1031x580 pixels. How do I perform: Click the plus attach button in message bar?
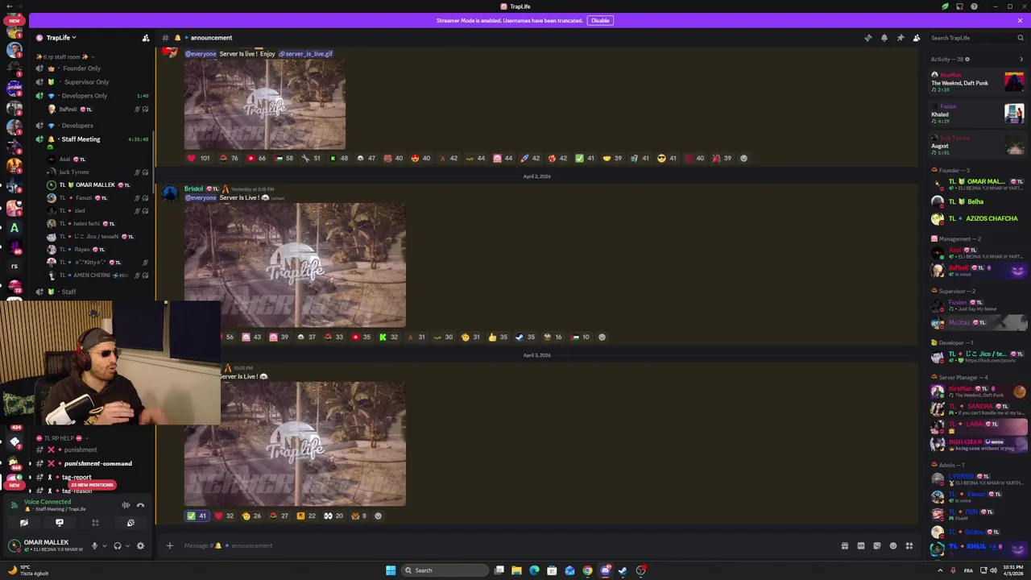coord(169,545)
